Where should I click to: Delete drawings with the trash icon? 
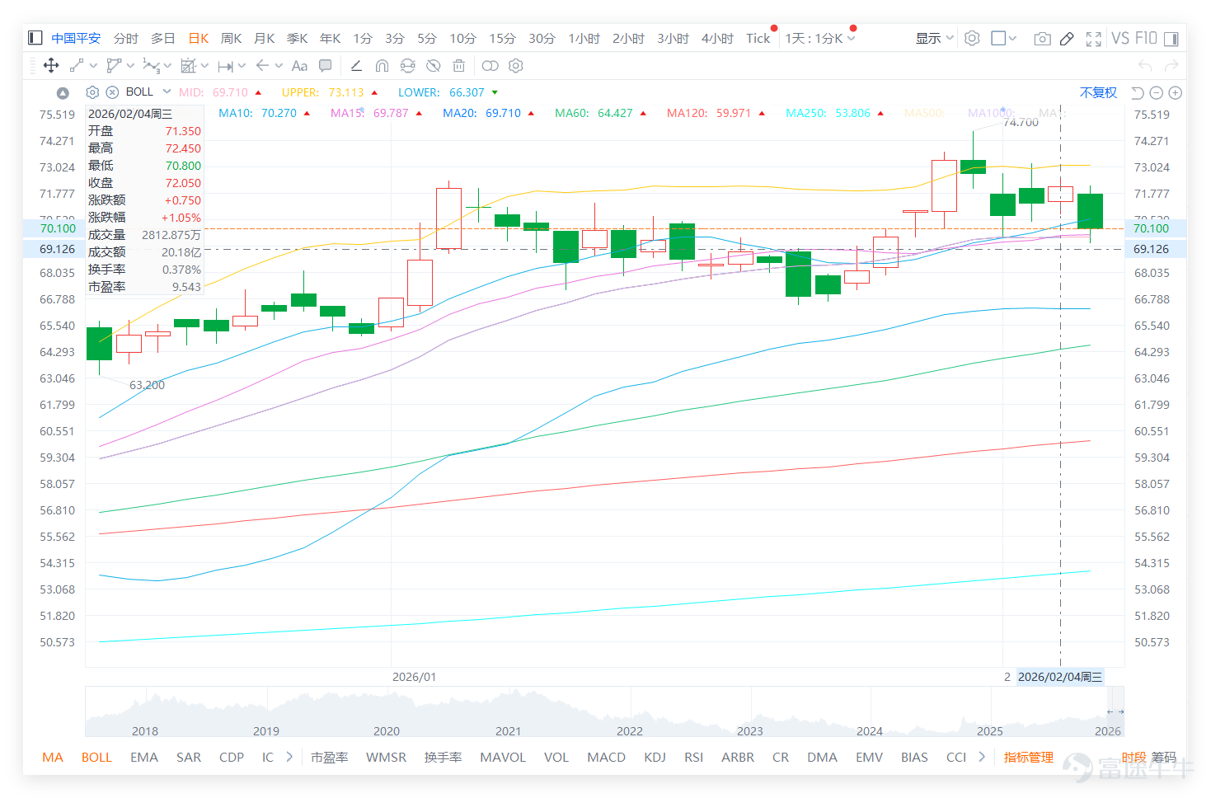tap(459, 66)
